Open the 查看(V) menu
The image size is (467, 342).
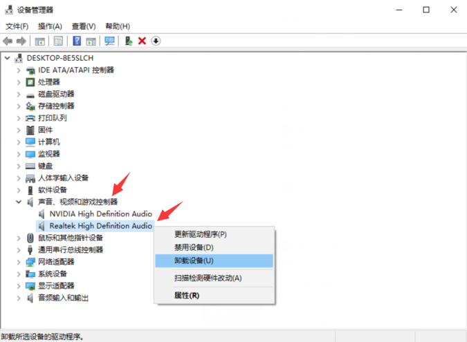point(84,26)
